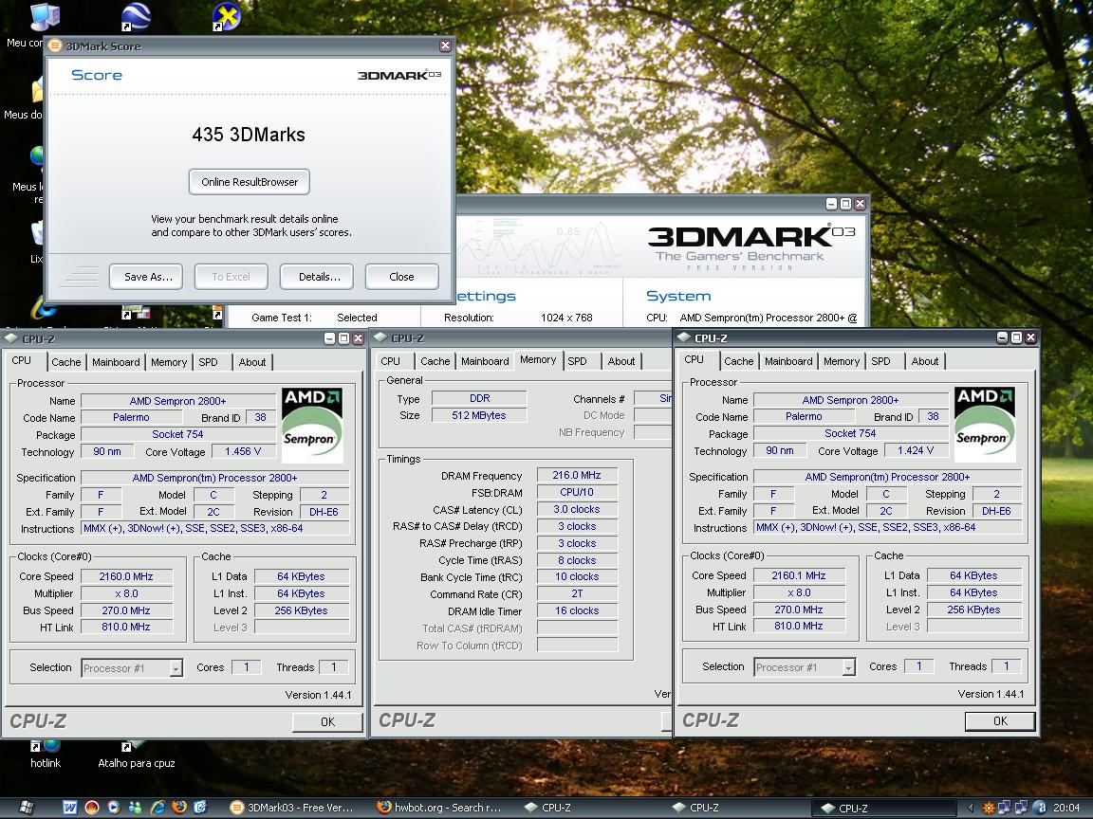Click OK in the left CPU-Z window
The image size is (1093, 819).
[327, 721]
